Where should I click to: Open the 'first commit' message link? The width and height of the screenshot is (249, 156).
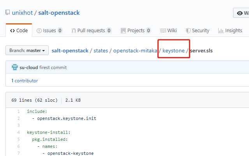(53, 68)
